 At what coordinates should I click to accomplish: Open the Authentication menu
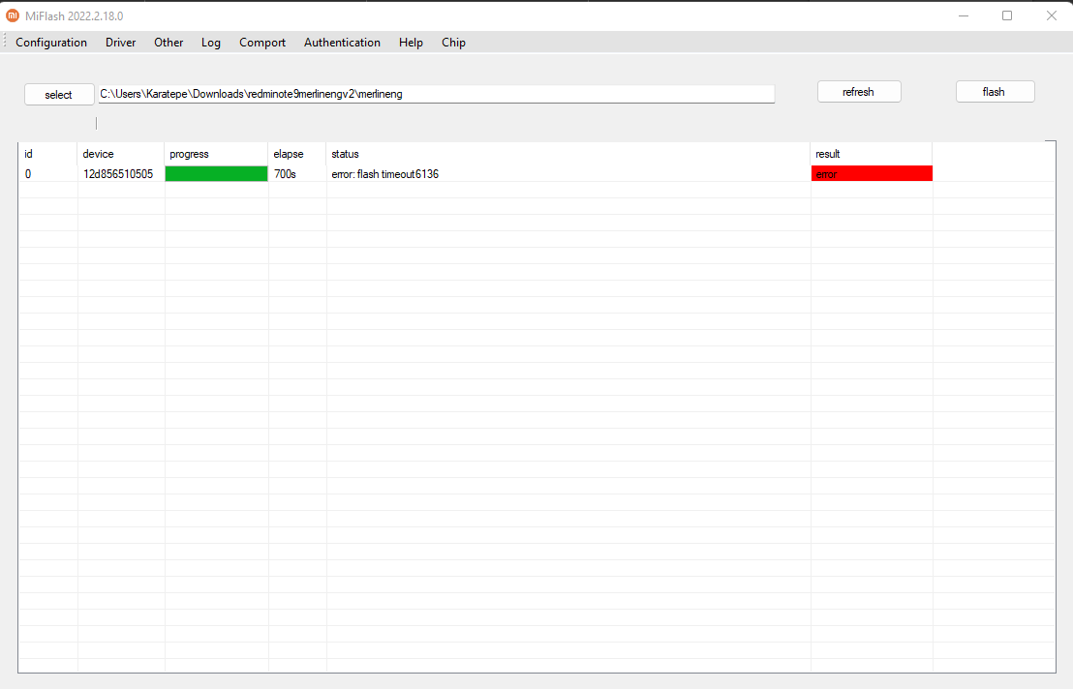click(342, 43)
